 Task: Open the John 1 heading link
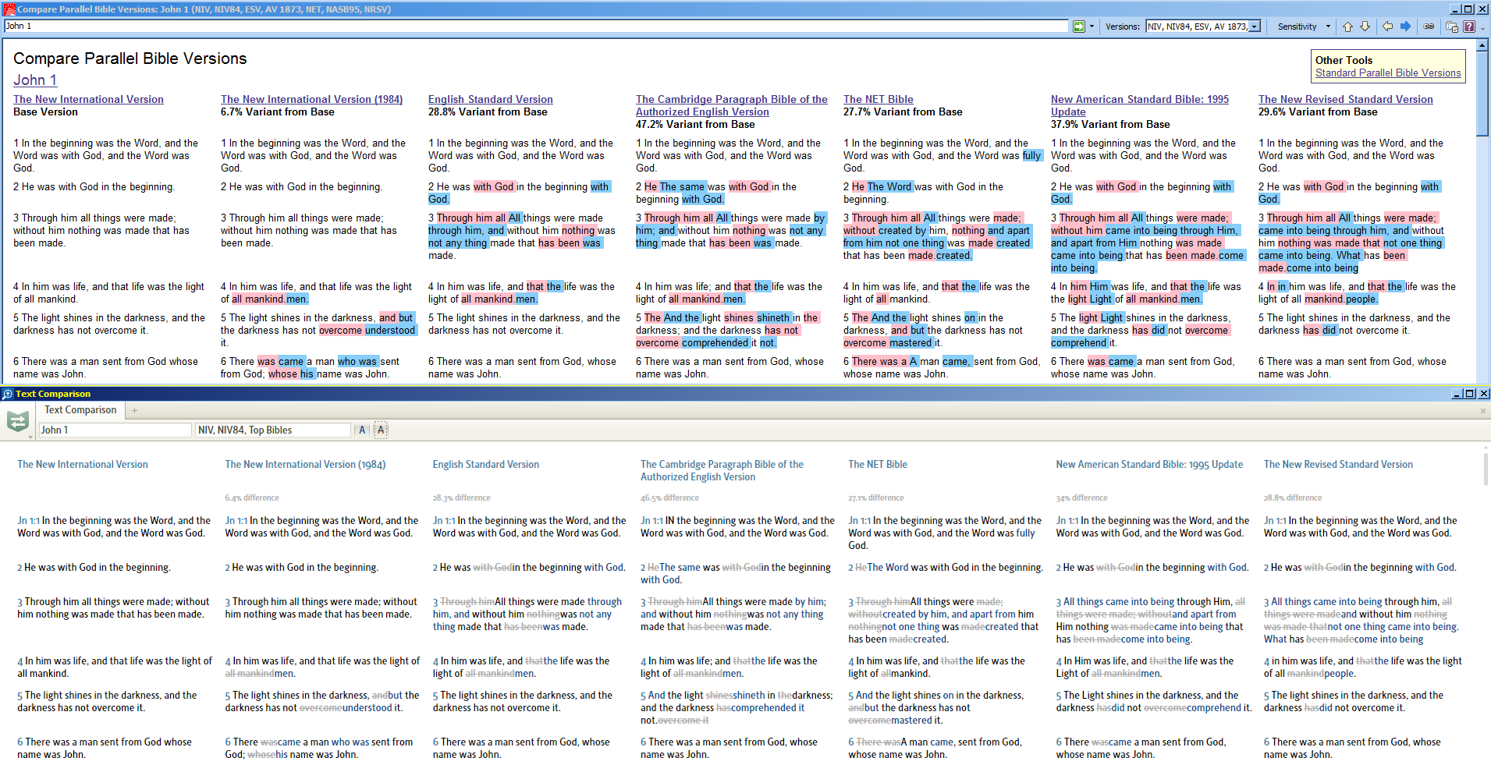[35, 80]
